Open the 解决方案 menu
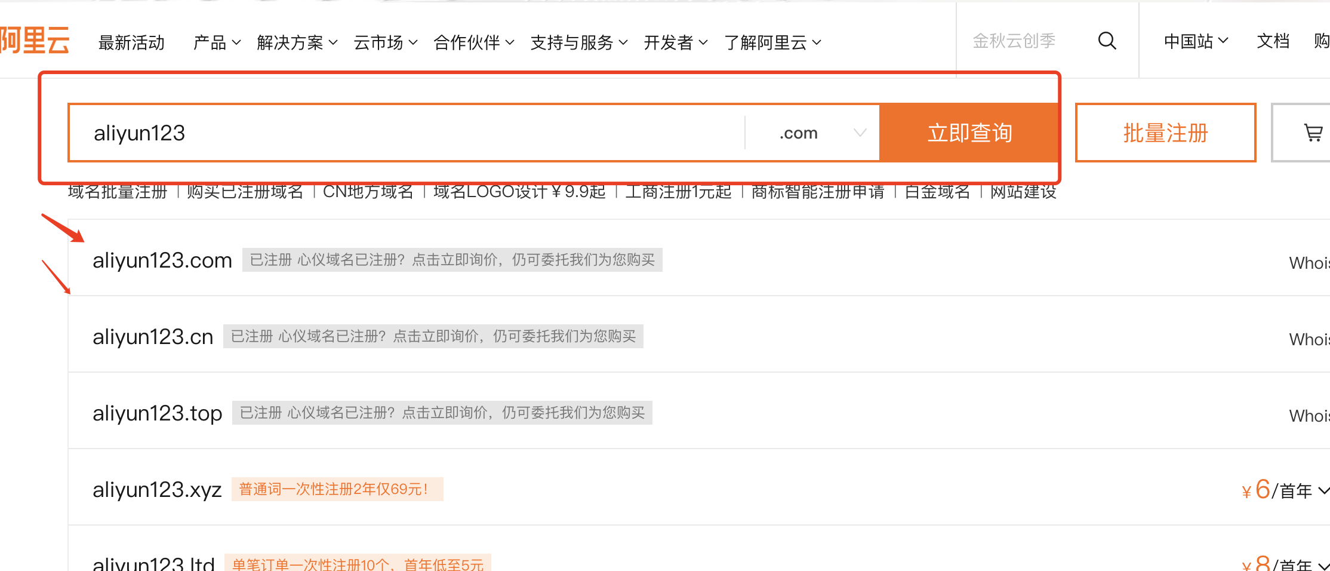1330x571 pixels. tap(297, 42)
